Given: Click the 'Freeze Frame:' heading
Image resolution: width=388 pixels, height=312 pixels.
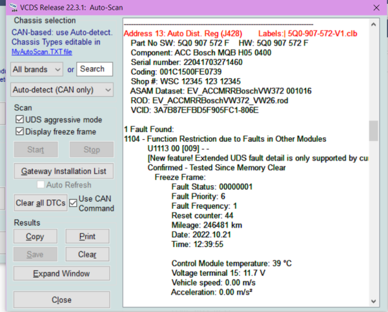Looking at the screenshot, I should click(x=180, y=177).
